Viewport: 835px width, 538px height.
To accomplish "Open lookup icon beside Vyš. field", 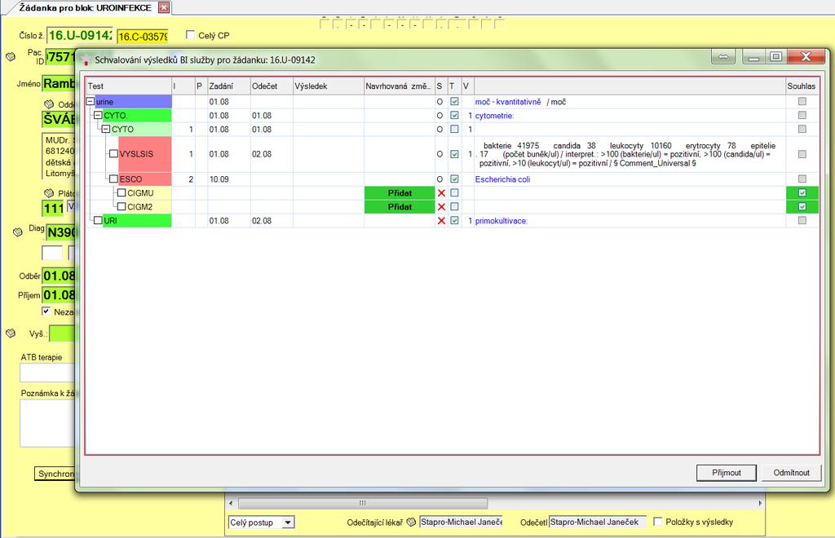I will (x=11, y=333).
